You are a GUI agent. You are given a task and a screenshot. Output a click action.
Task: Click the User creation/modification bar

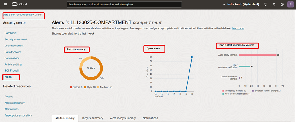point(245,66)
